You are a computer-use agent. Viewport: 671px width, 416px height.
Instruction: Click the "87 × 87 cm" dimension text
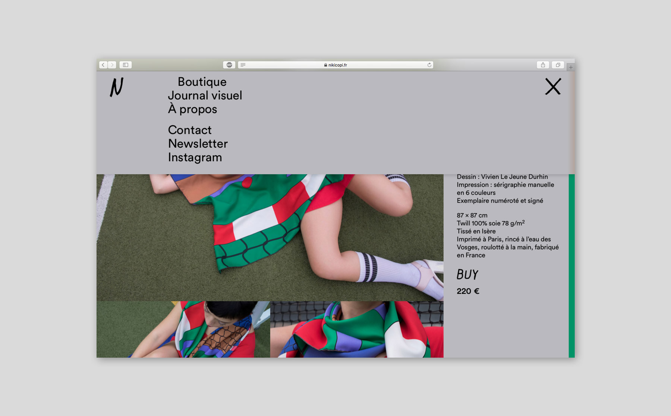click(x=472, y=215)
